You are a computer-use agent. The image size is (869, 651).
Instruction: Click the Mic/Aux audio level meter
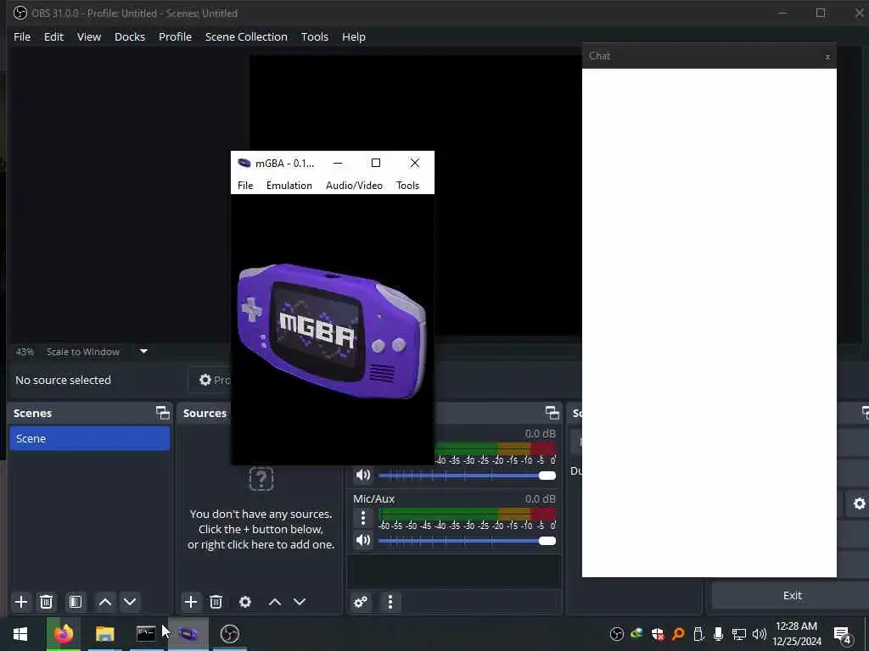[468, 514]
